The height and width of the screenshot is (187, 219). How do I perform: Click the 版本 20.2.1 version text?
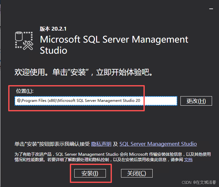(53, 29)
